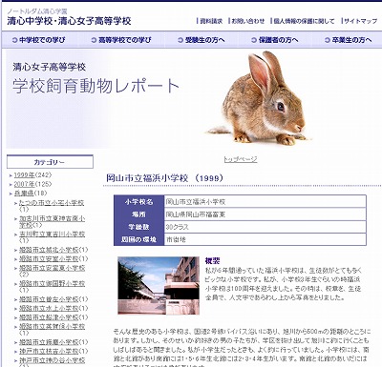Click the 小学校名 table header cell
The height and width of the screenshot is (367, 382).
pyautogui.click(x=138, y=202)
